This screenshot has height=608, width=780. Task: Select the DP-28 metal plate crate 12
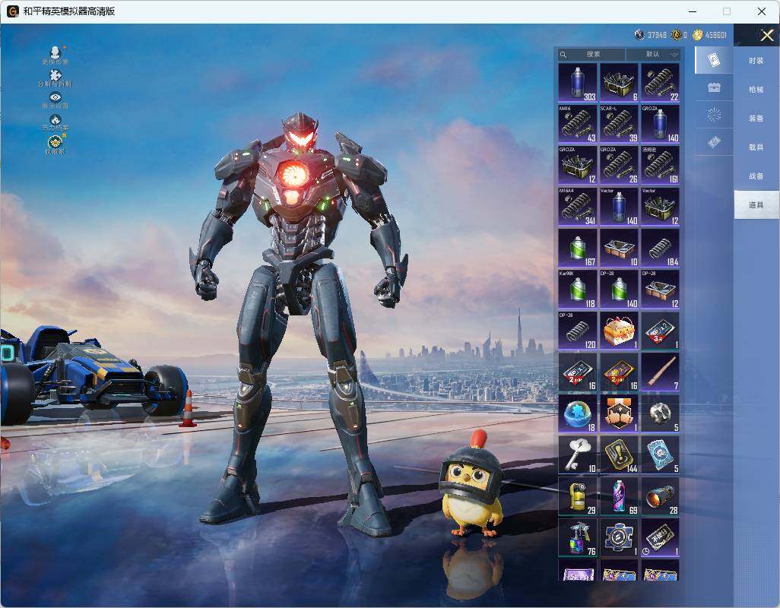660,290
